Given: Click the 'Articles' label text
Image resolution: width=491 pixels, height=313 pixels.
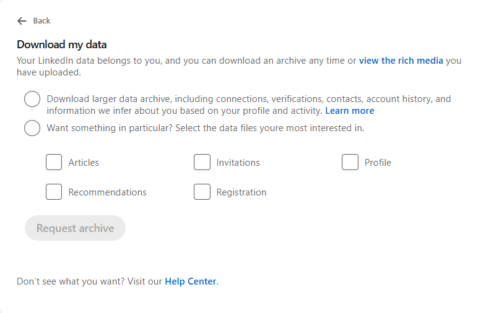Looking at the screenshot, I should coord(84,163).
